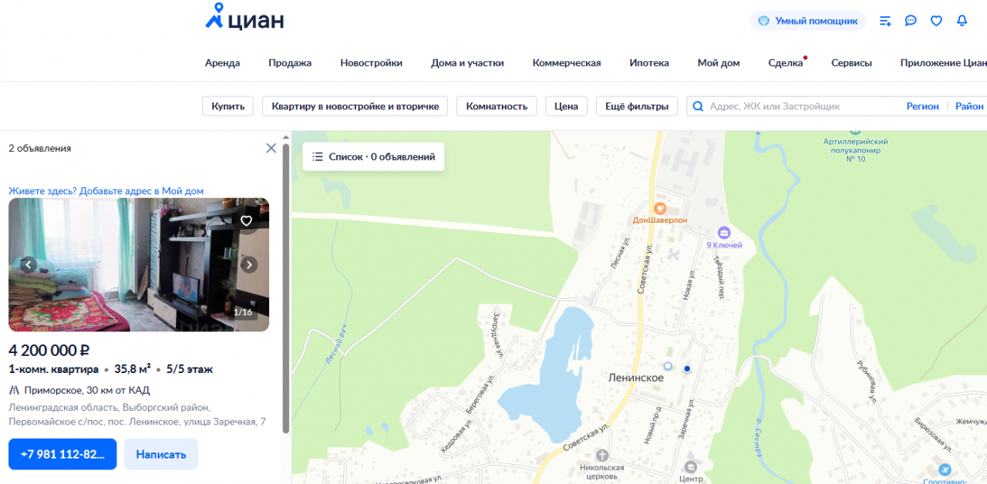This screenshot has width=987, height=484.
Task: Open the notifications bell icon
Action: 962,21
